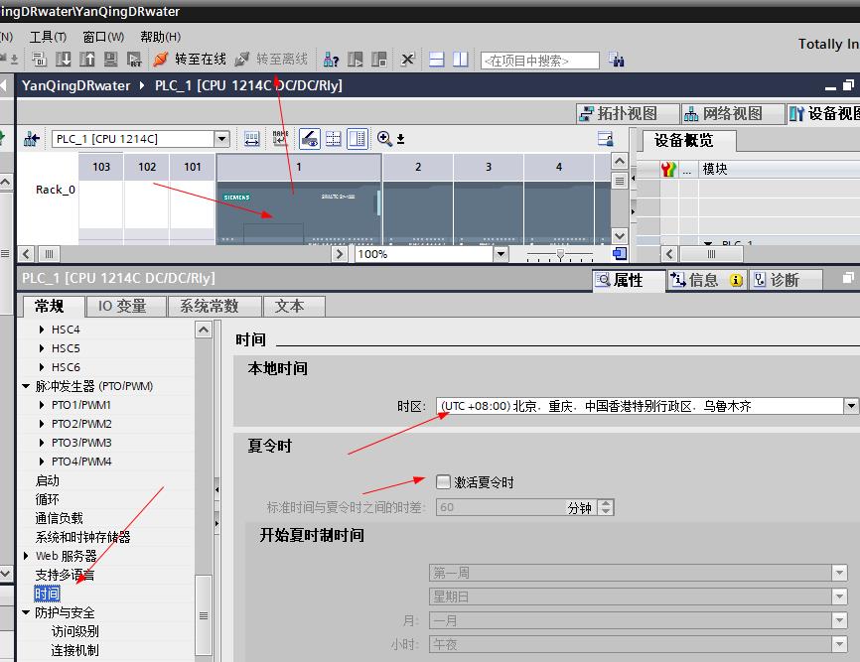Click the device view zoom slider
Screen dimensions: 860x662
561,254
